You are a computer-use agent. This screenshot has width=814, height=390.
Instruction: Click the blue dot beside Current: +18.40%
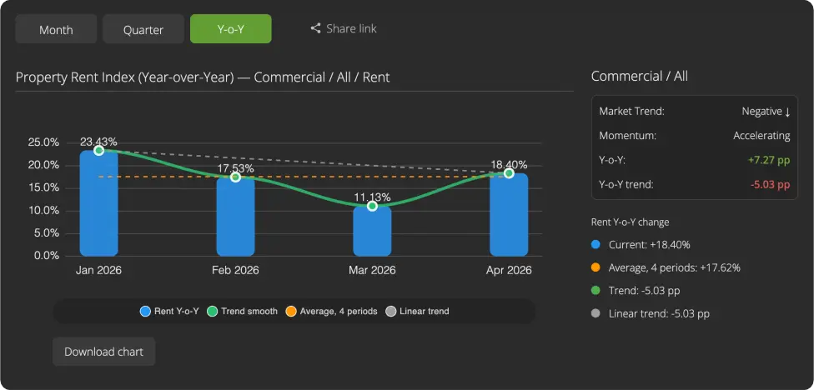click(x=596, y=245)
